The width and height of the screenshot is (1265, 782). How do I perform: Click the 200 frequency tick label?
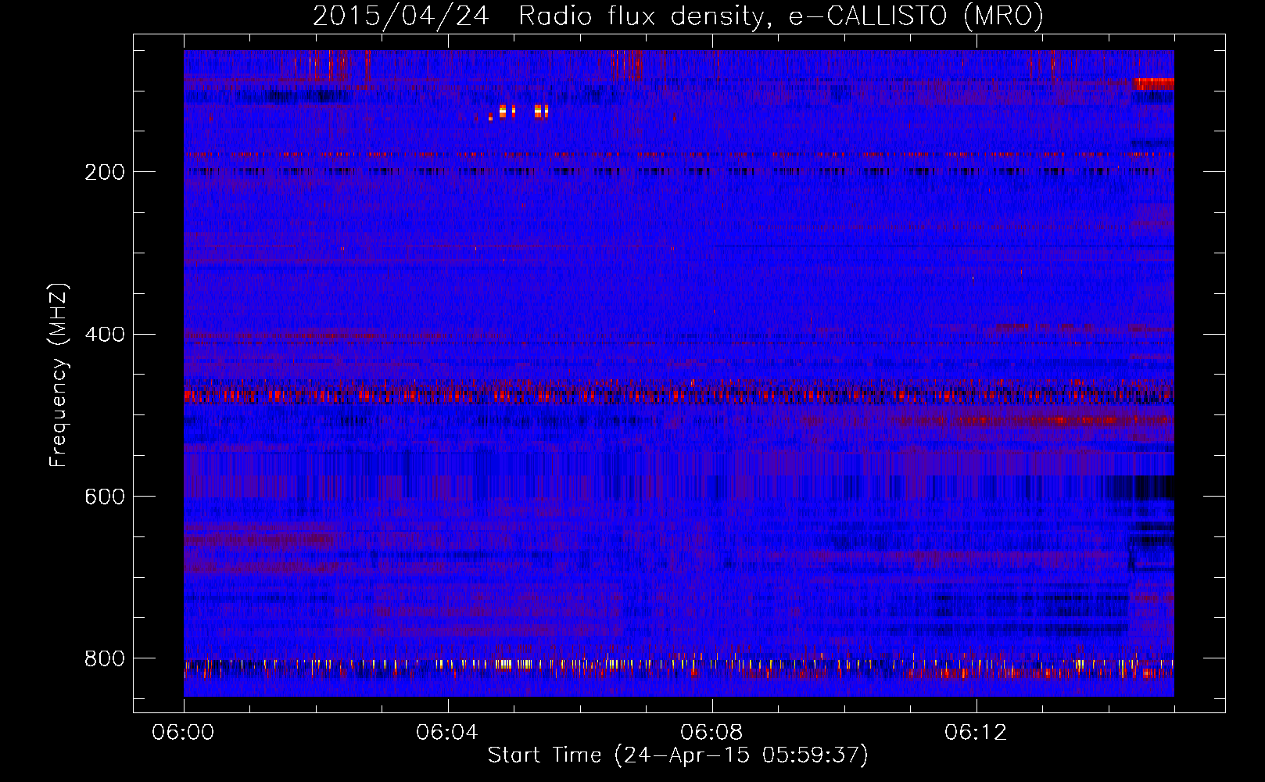[105, 172]
